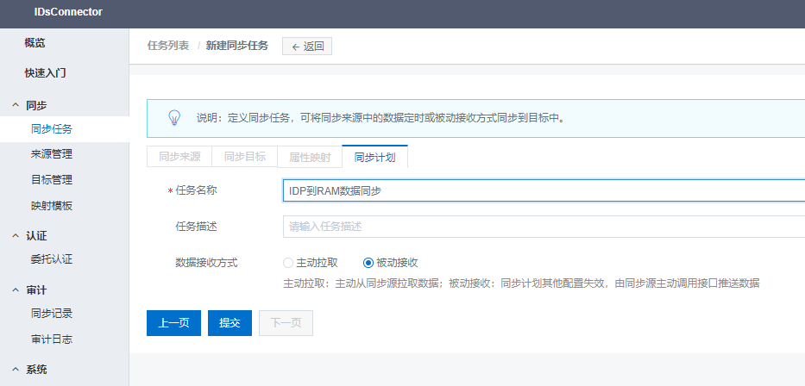Screen dimensions: 805x386
Task: Go to 来源管理 in sidebar
Action: 51,154
